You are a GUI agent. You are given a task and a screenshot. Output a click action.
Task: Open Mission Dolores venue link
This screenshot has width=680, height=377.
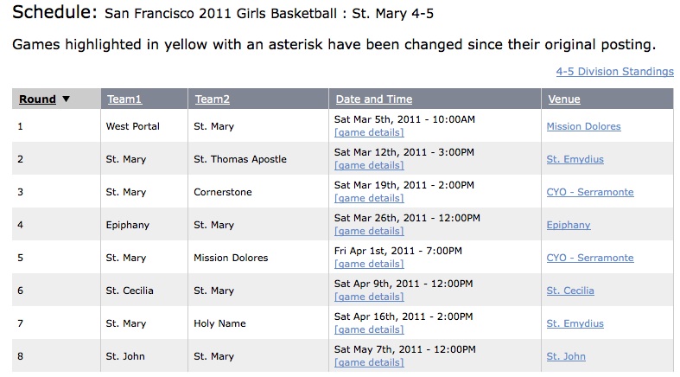[584, 126]
